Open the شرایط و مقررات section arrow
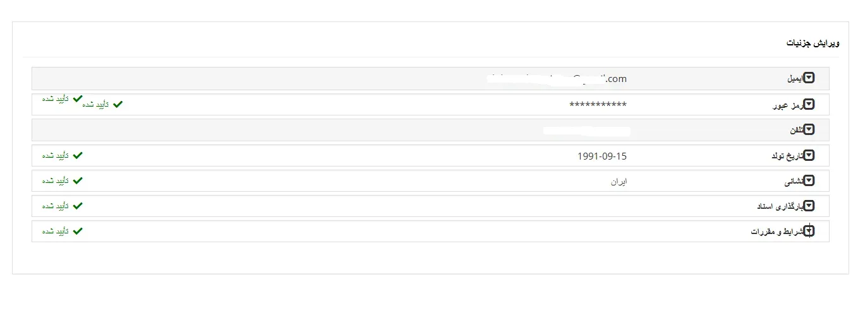 tap(808, 232)
